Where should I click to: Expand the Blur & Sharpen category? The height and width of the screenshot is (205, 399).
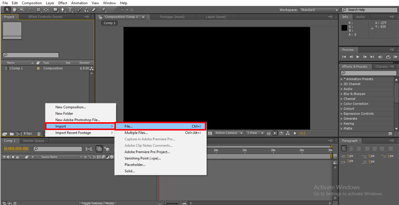(342, 94)
